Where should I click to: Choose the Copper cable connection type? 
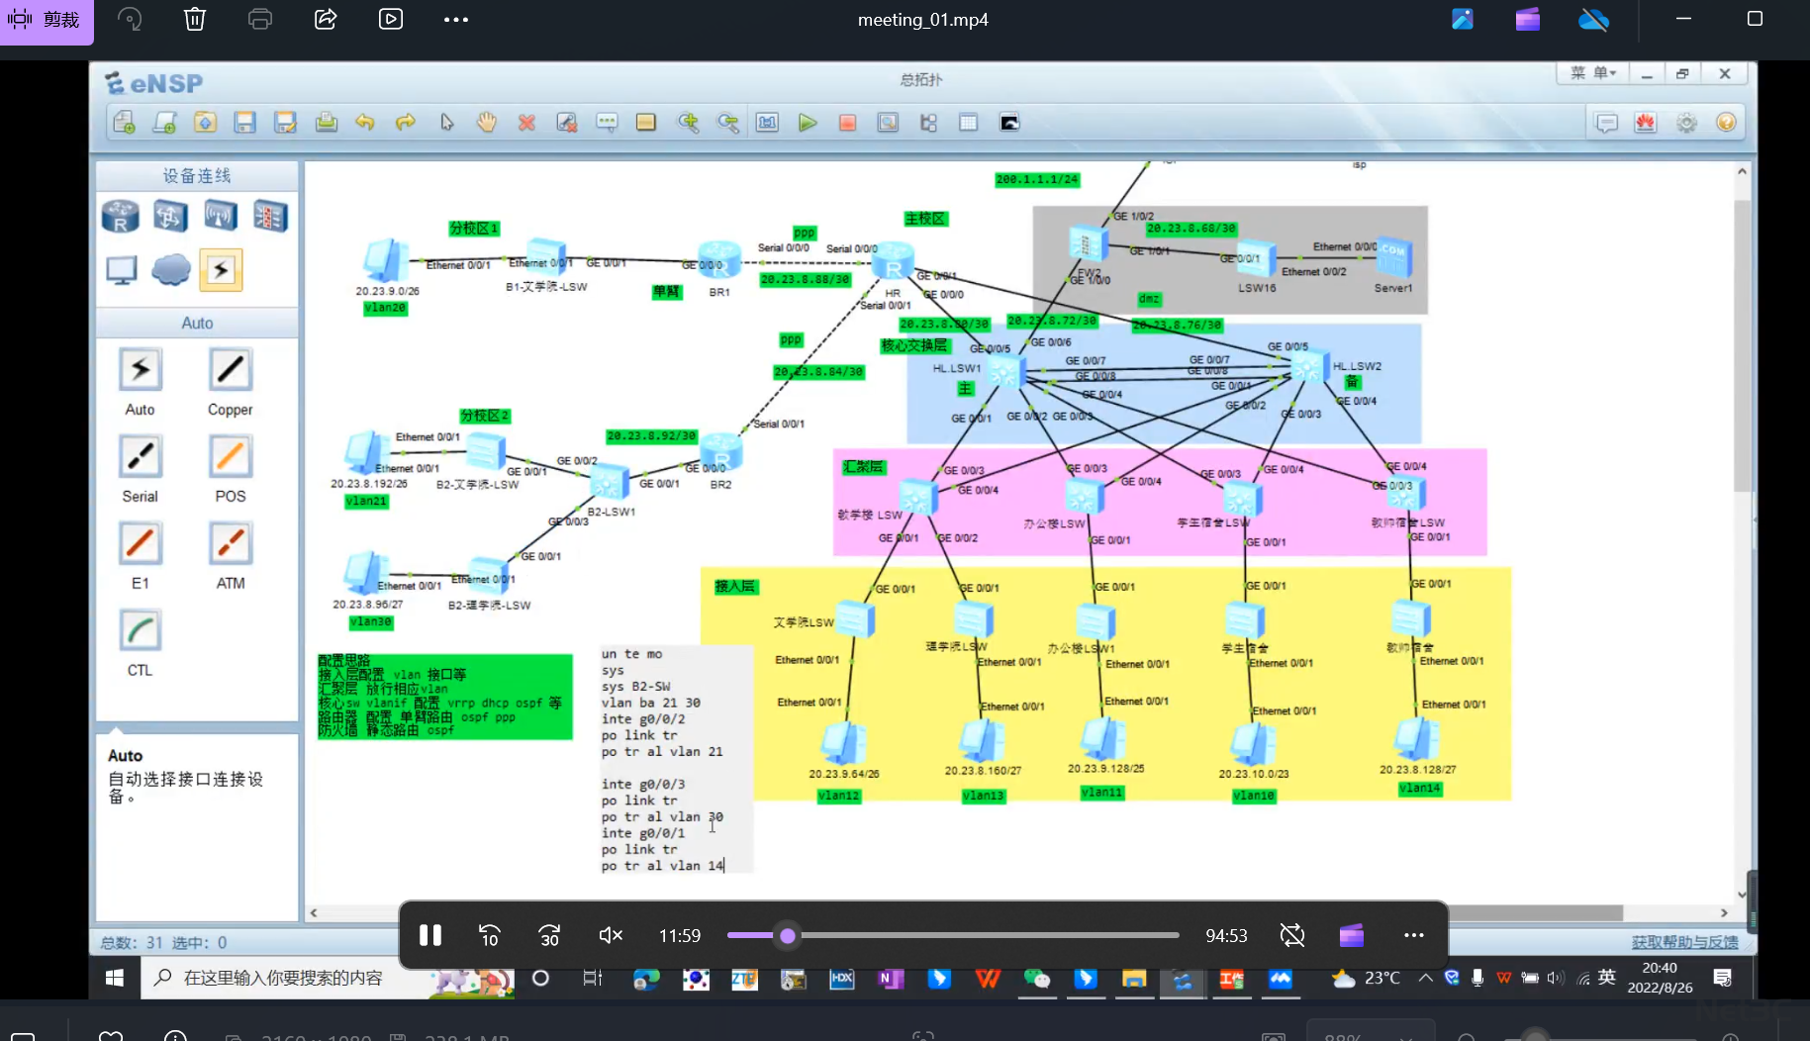(x=230, y=371)
